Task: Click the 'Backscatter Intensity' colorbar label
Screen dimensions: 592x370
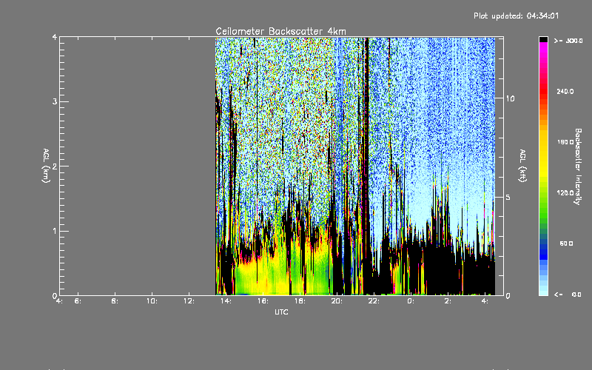Action: 578,166
